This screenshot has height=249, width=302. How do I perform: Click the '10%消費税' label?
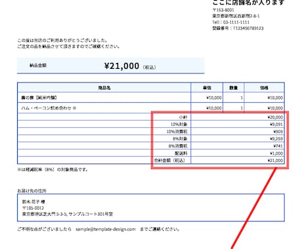177,132
